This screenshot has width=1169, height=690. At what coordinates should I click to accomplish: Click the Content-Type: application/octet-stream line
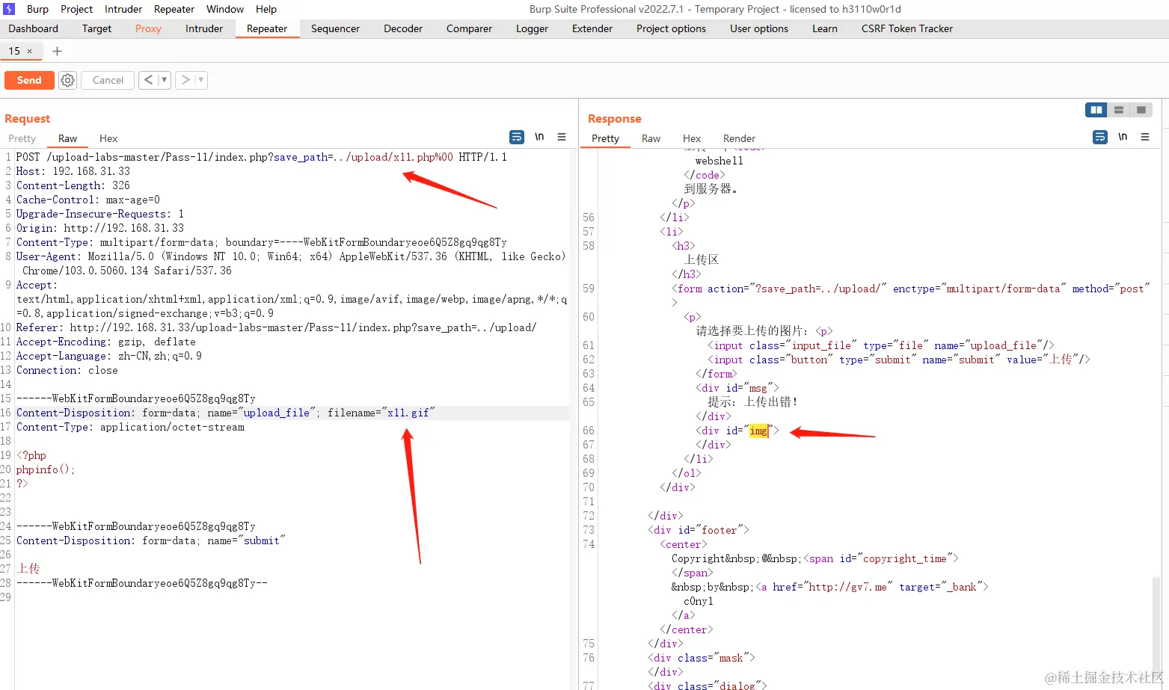coord(130,427)
